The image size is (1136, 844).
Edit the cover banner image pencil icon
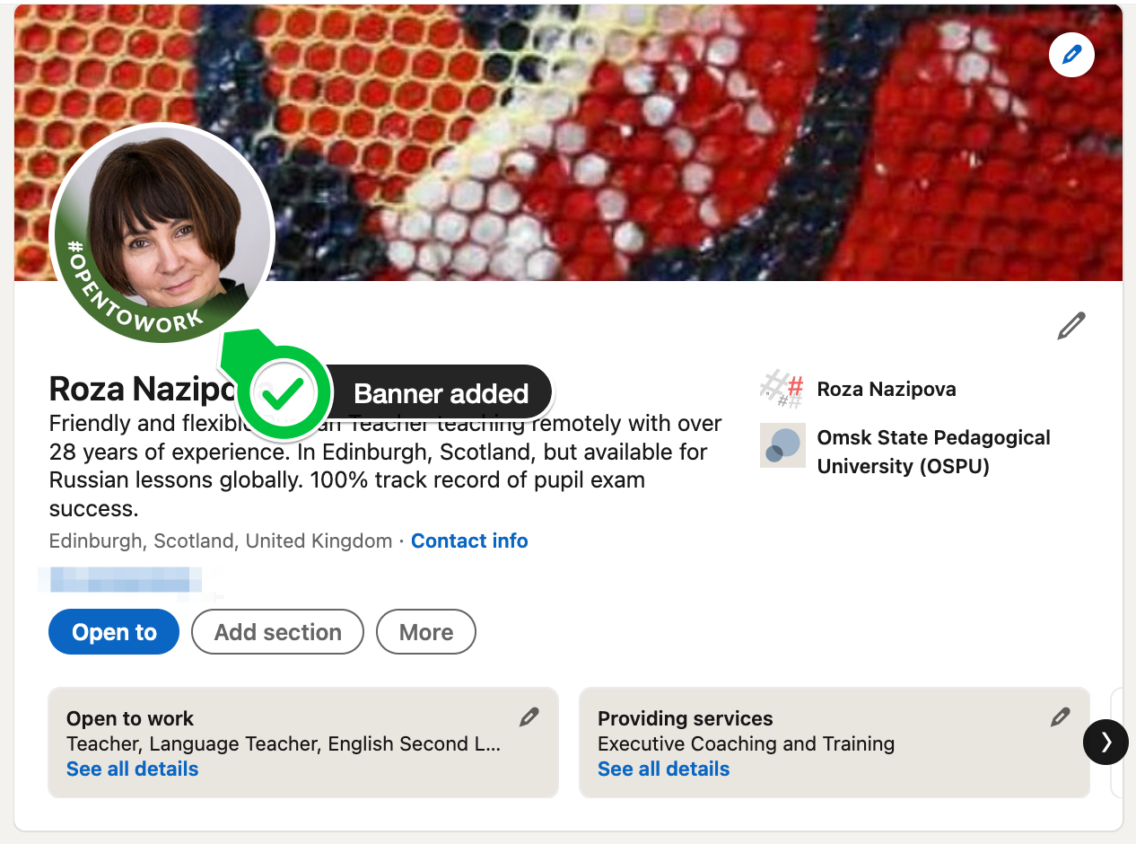click(x=1071, y=55)
